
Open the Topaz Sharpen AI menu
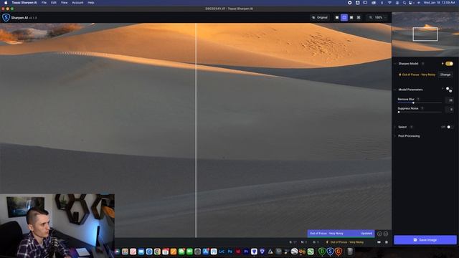pos(24,3)
